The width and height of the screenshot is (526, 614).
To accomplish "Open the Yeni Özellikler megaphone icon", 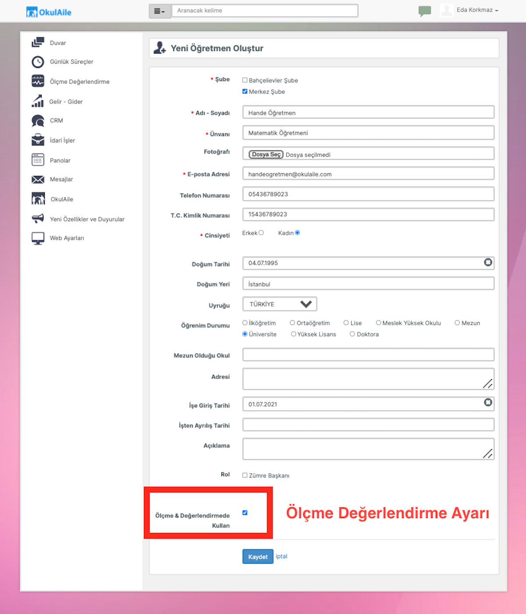I will 38,218.
